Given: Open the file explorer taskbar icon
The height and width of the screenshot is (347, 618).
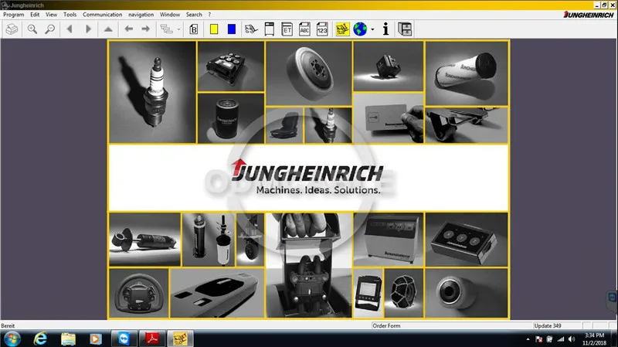Looking at the screenshot, I should [x=68, y=338].
